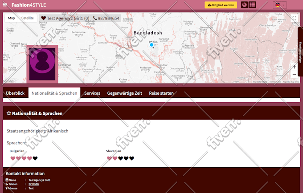Click the Slovenian language label
The width and height of the screenshot is (303, 193).
[114, 151]
